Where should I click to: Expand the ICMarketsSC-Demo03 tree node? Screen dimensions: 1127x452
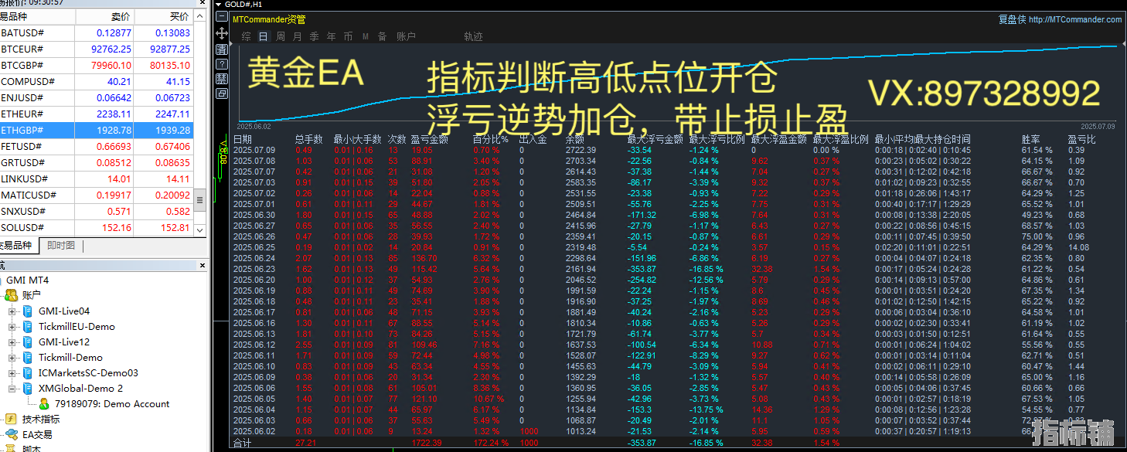[x=12, y=373]
